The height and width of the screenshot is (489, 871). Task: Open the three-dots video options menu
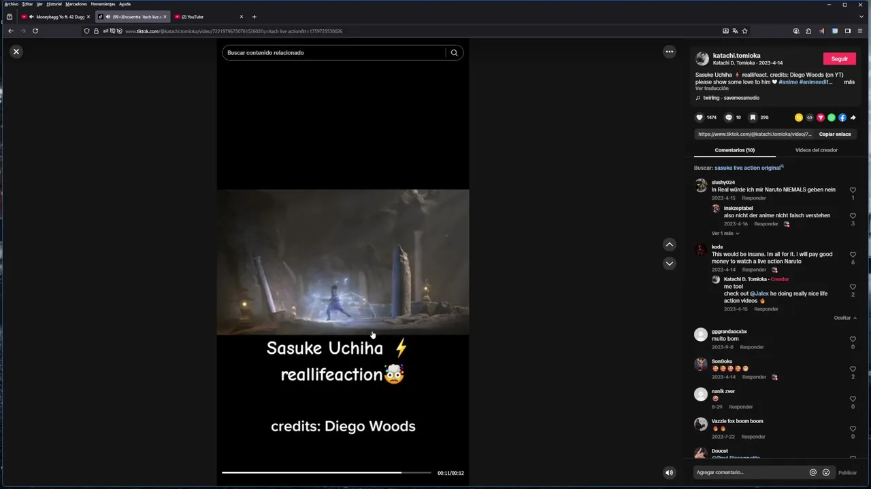point(670,52)
